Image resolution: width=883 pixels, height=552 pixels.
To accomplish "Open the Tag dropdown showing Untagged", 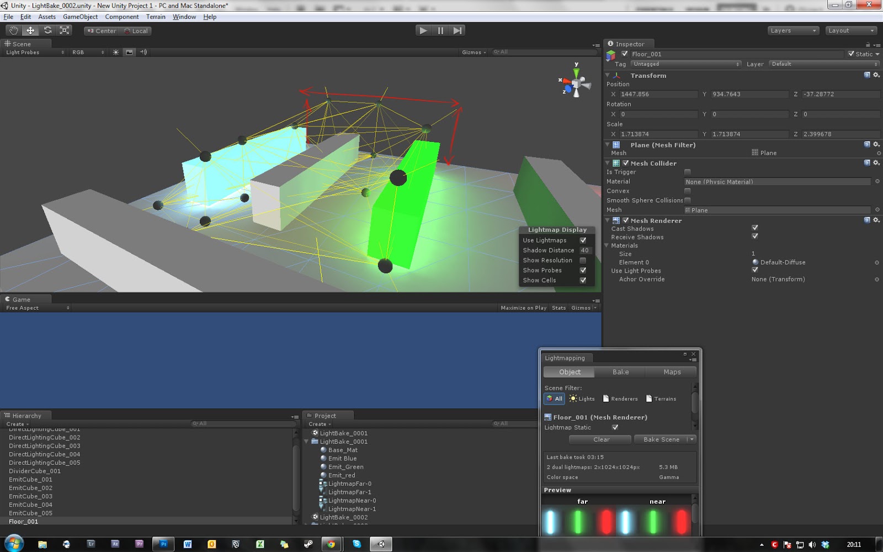I will (685, 64).
